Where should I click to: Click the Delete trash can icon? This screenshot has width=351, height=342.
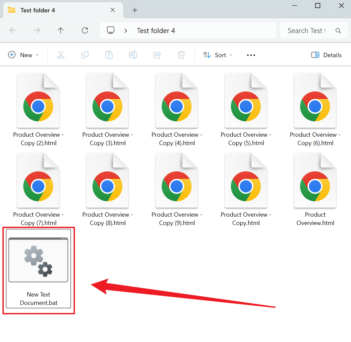[x=181, y=55]
